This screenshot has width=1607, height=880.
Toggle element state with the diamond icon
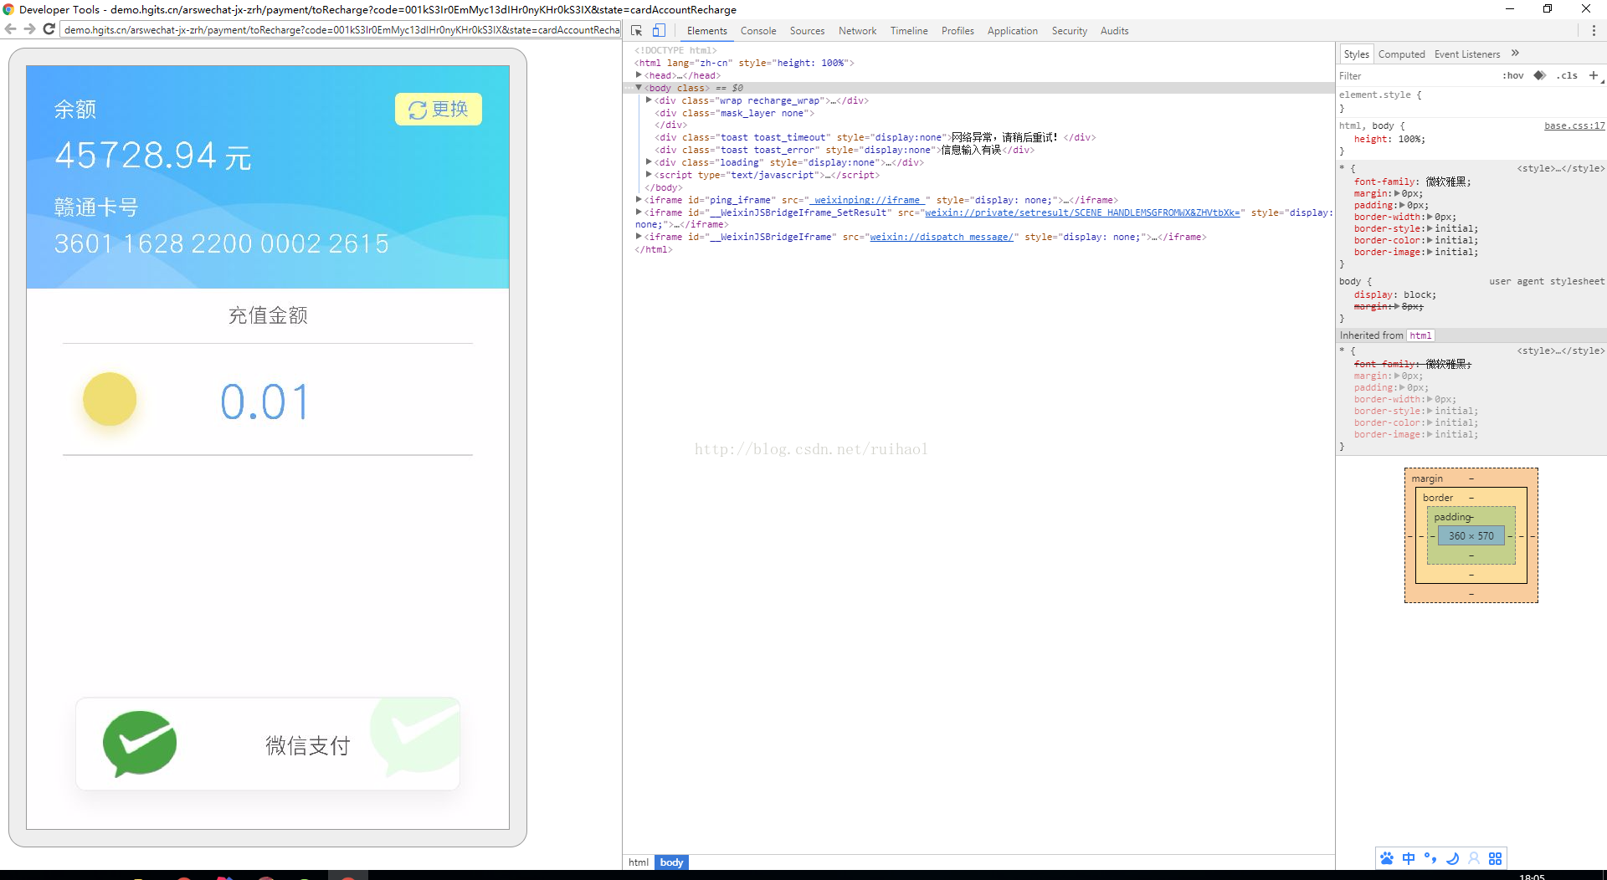[x=1539, y=75]
